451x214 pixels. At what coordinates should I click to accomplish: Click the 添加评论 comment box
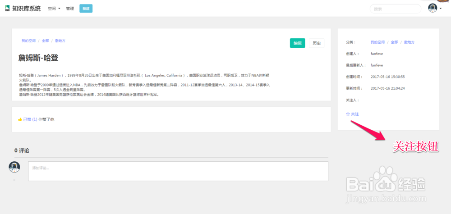tap(178, 171)
